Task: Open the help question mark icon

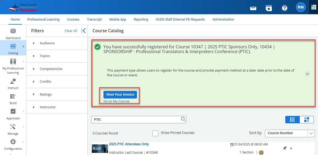Action: pos(284,8)
